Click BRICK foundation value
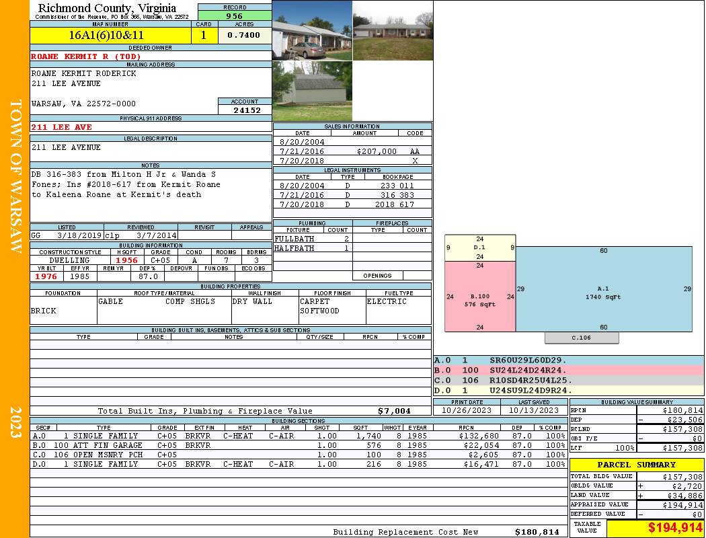 pyautogui.click(x=44, y=311)
